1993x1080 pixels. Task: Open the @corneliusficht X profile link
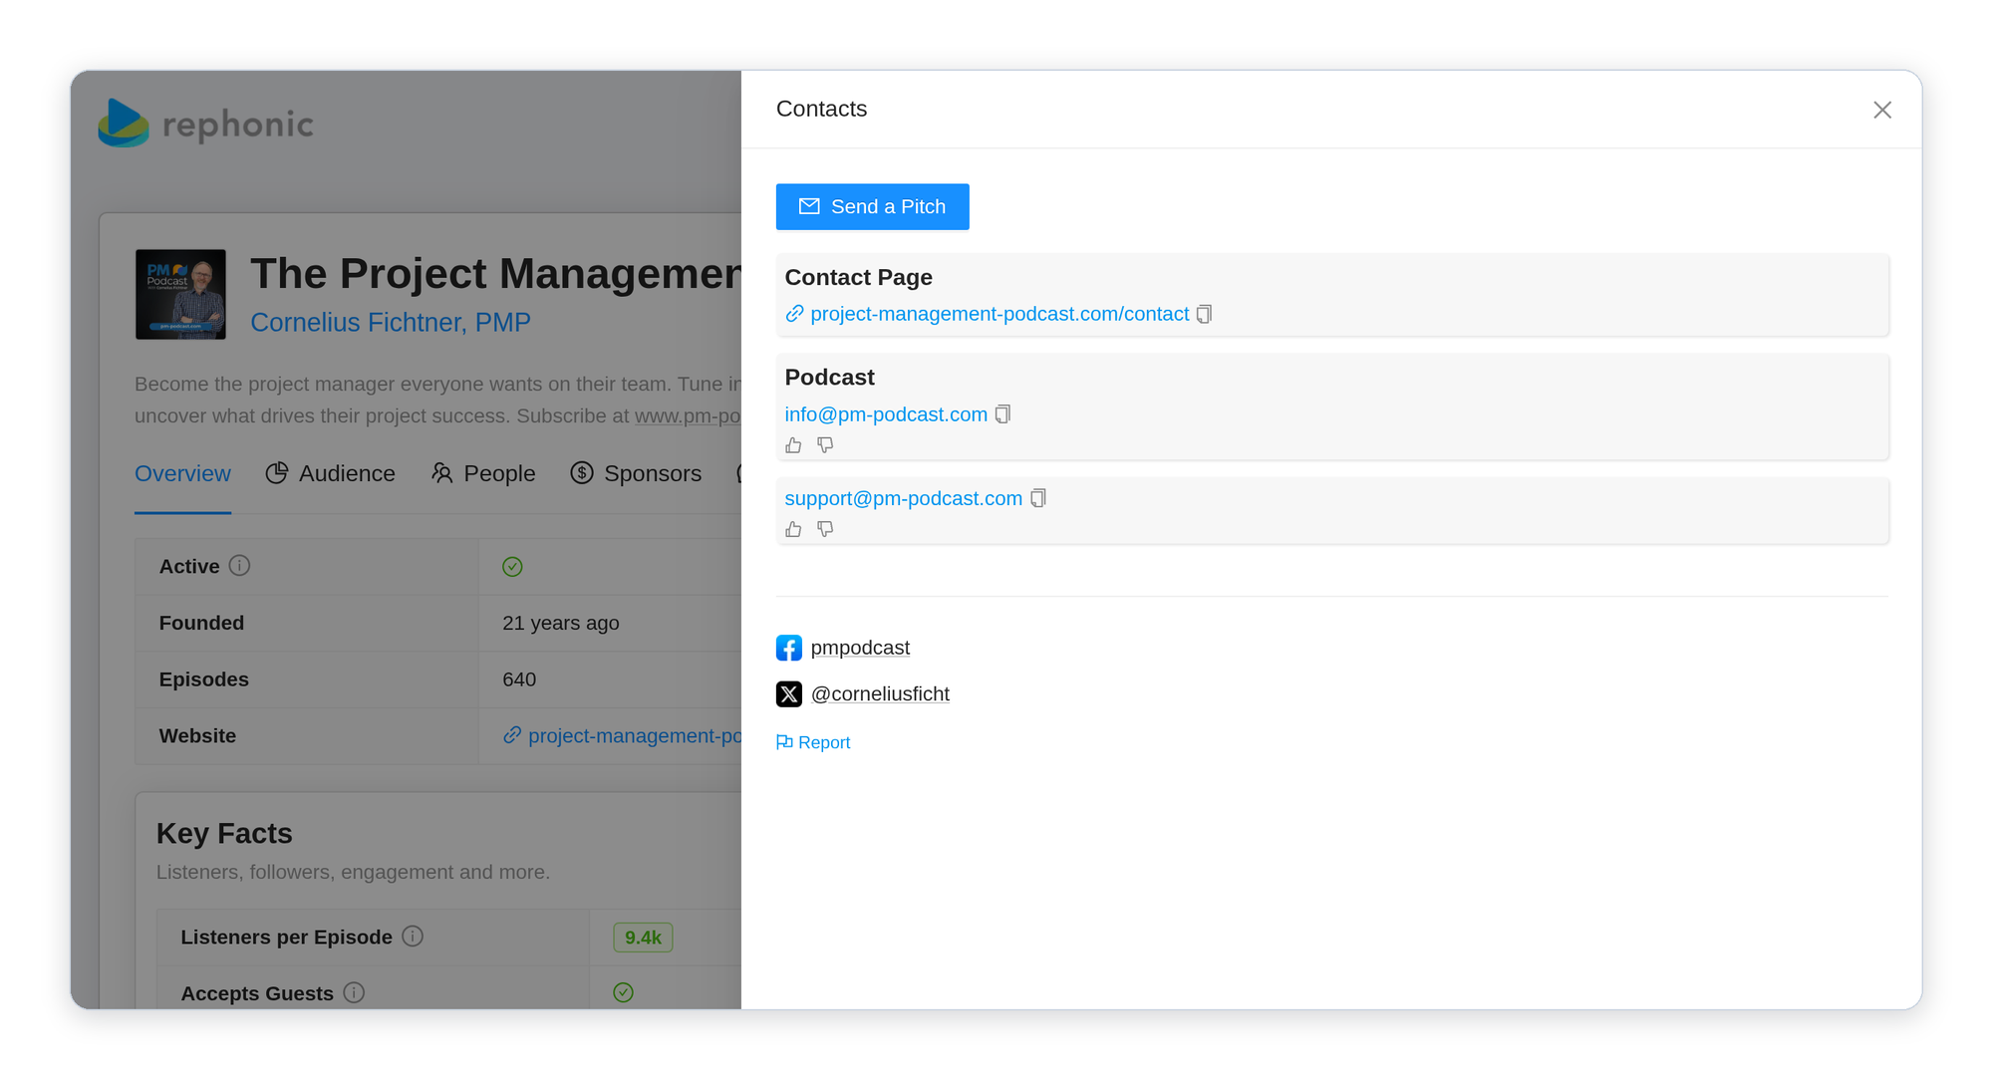[x=880, y=693]
